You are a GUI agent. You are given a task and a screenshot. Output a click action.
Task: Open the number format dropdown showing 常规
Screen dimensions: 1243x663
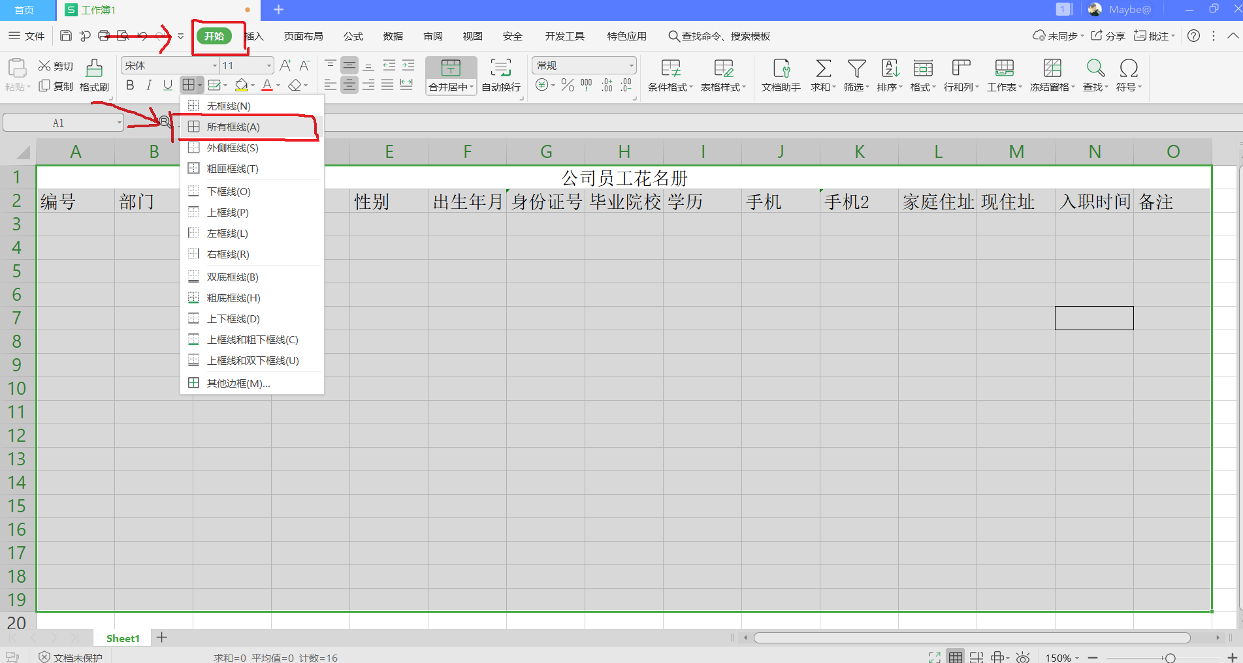(x=631, y=66)
